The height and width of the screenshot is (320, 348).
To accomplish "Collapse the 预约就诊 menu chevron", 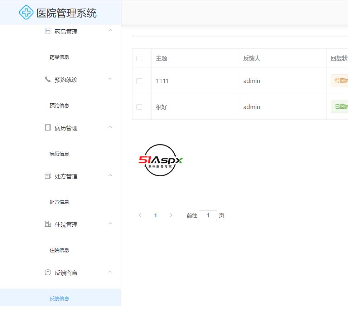I will point(110,79).
